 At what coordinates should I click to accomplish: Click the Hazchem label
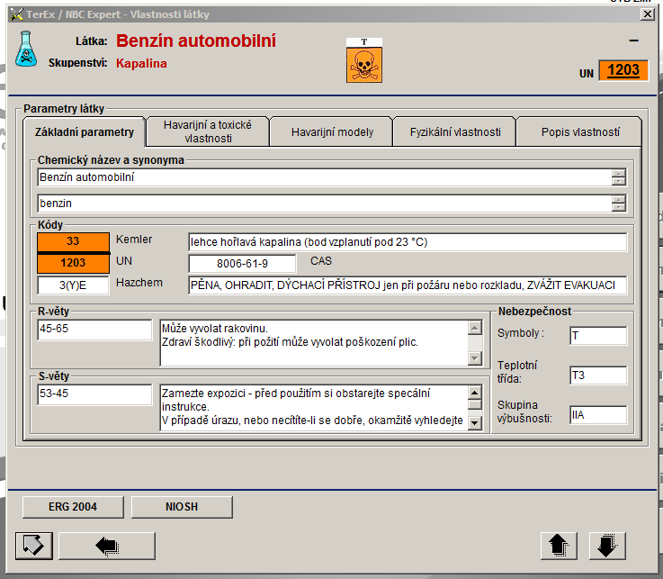tap(139, 283)
